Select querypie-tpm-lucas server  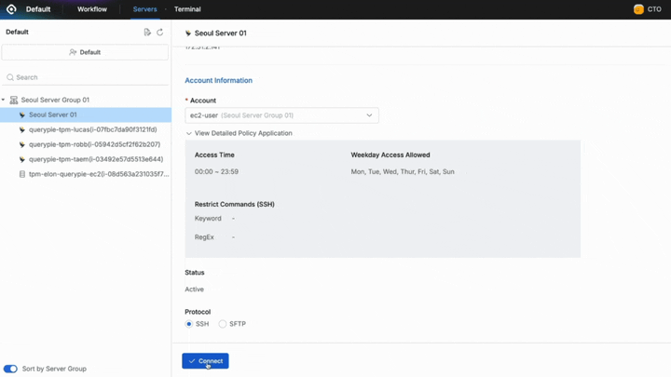(x=93, y=129)
